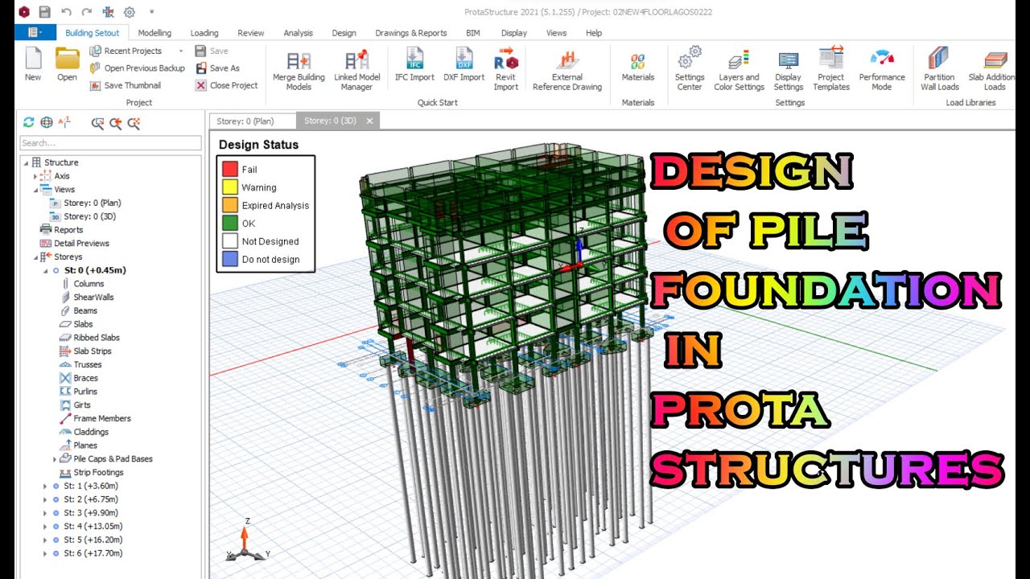Switch to the Loading ribbon tab
Viewport: 1030px width, 579px height.
click(204, 33)
